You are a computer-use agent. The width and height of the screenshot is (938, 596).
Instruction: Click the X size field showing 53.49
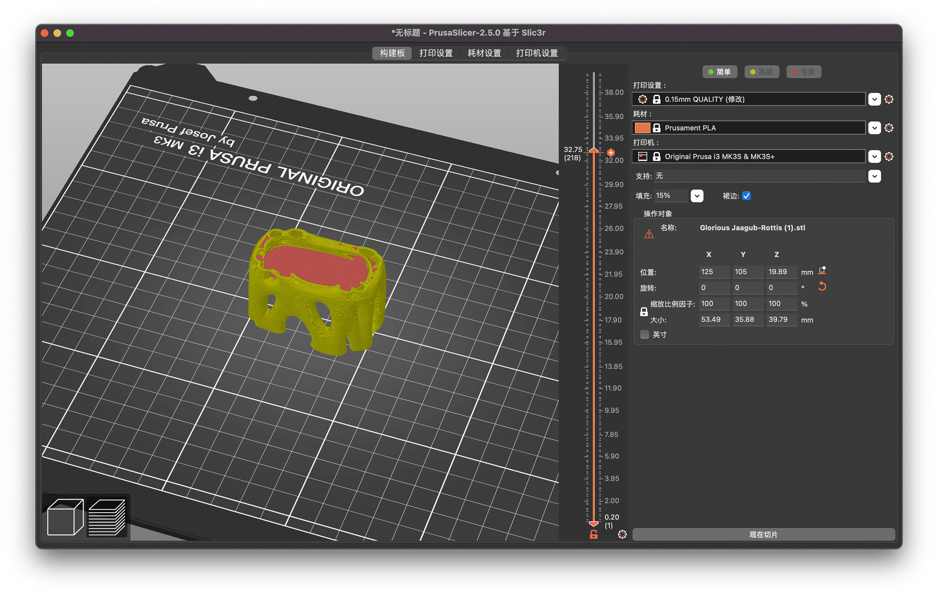point(714,320)
